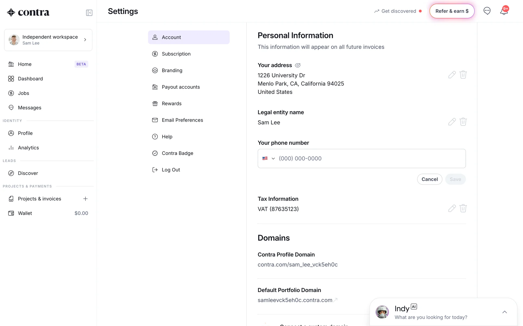Image resolution: width=523 pixels, height=326 pixels.
Task: Go to Payout accounts settings
Action: point(181,87)
